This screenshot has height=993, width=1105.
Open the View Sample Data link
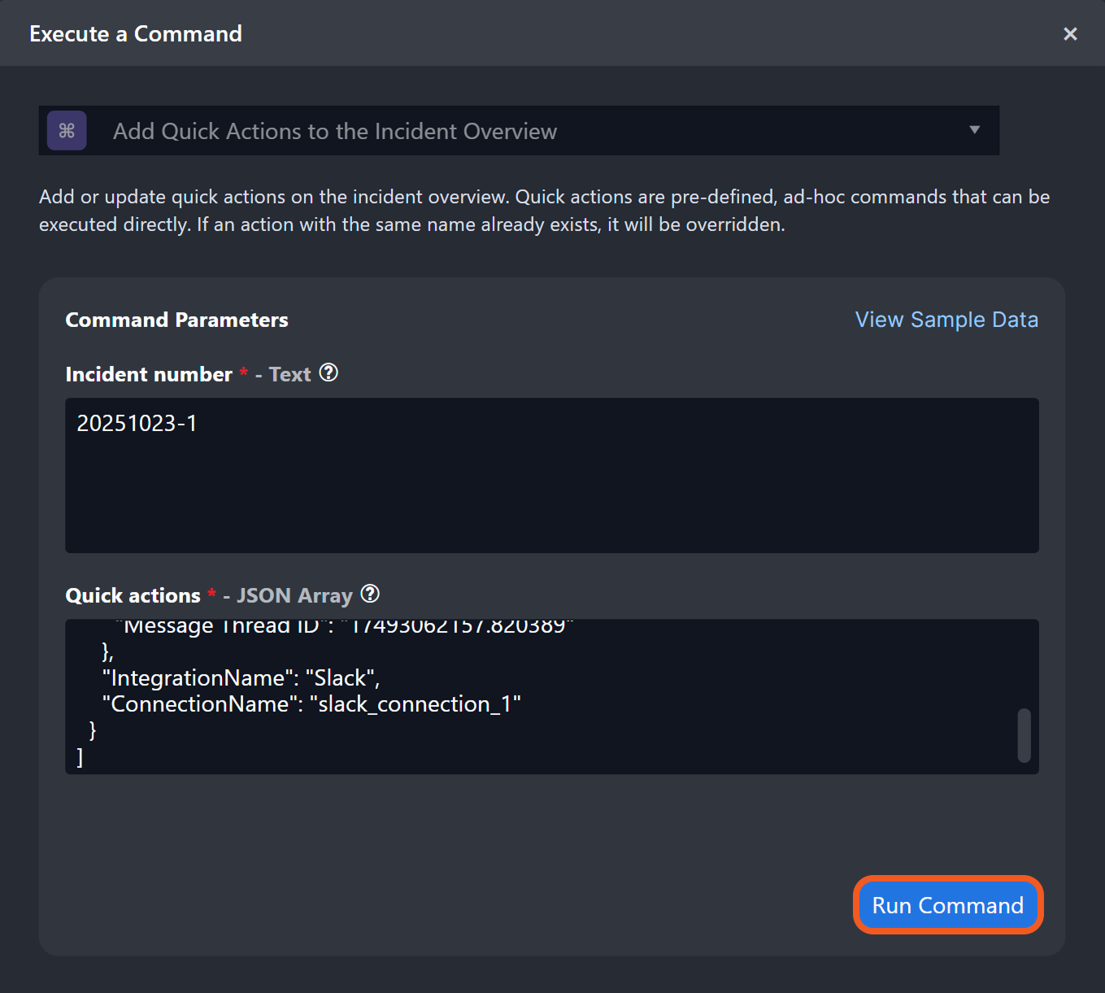946,320
